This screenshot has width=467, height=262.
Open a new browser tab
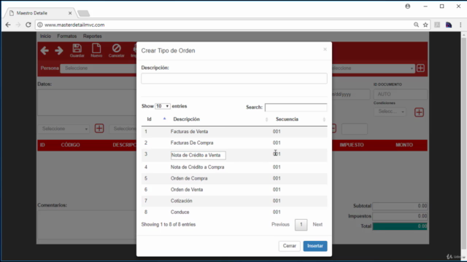pos(83,13)
